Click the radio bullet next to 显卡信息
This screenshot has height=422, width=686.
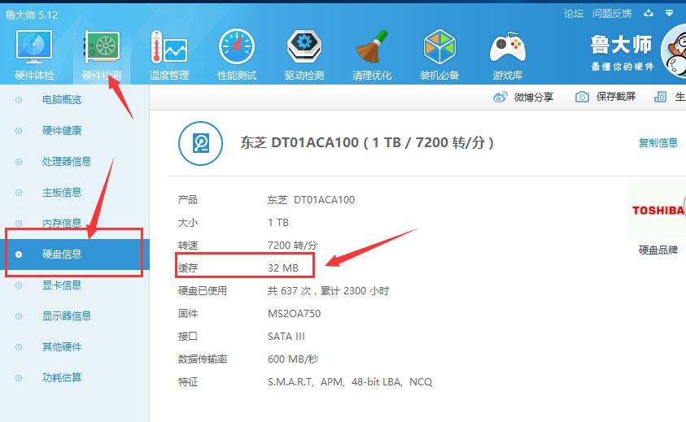19,285
